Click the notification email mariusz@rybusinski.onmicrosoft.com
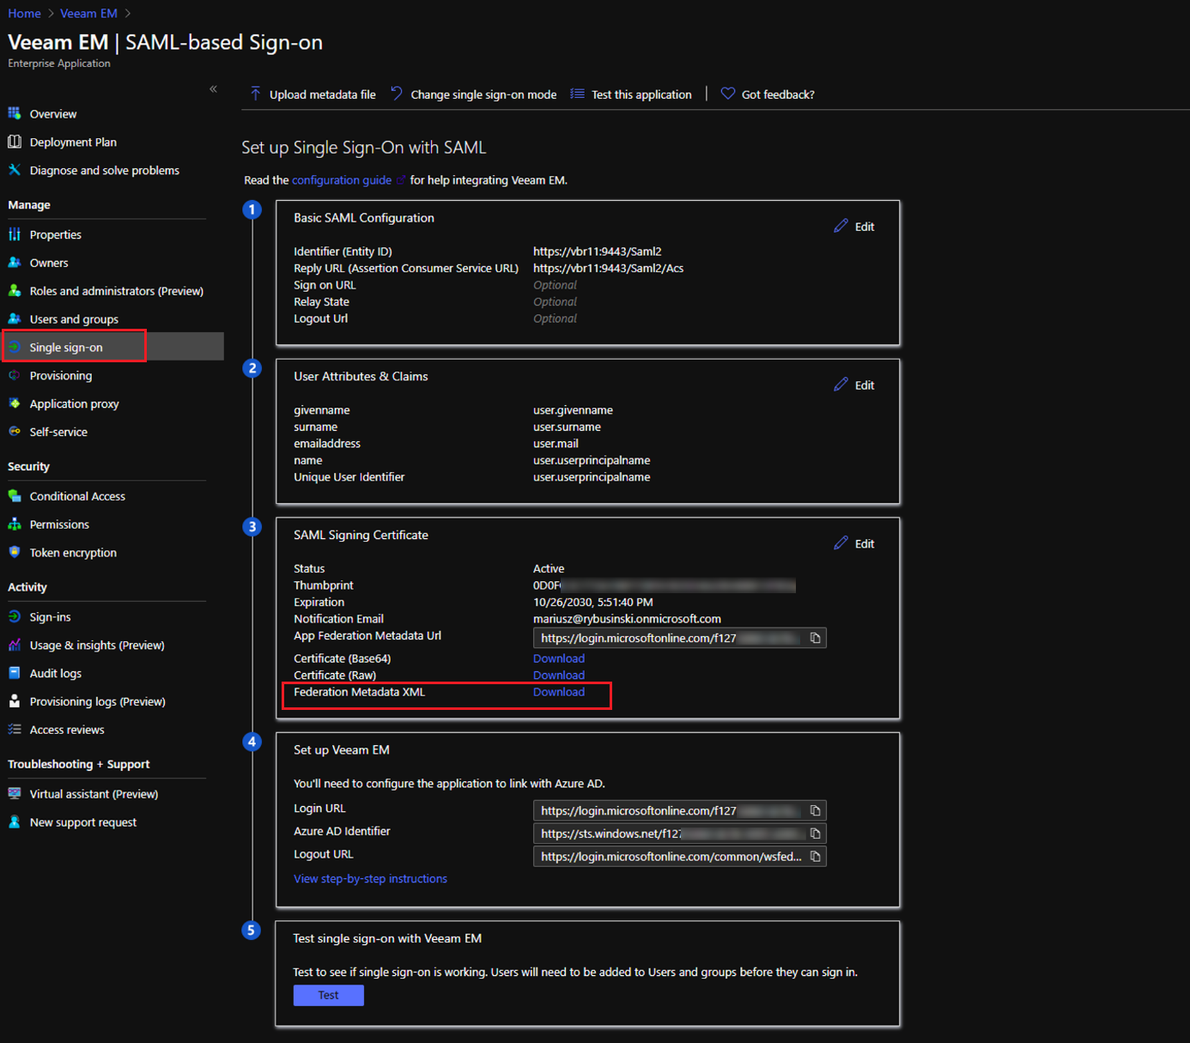This screenshot has width=1190, height=1043. 627,619
